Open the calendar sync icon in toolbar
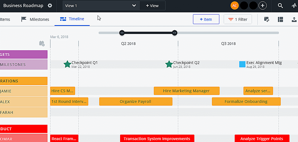 [266, 19]
